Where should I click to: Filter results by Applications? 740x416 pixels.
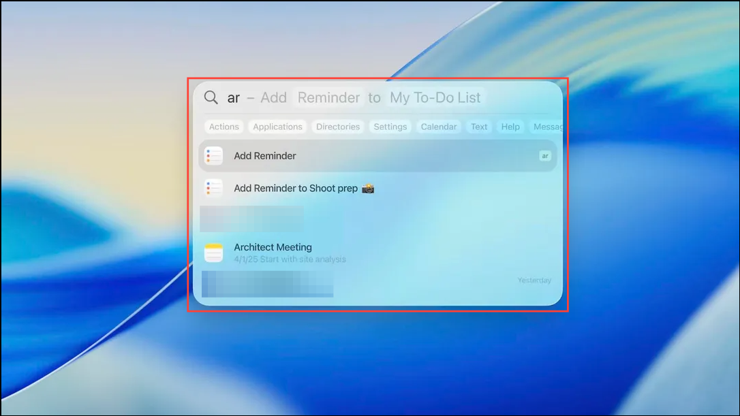point(277,127)
